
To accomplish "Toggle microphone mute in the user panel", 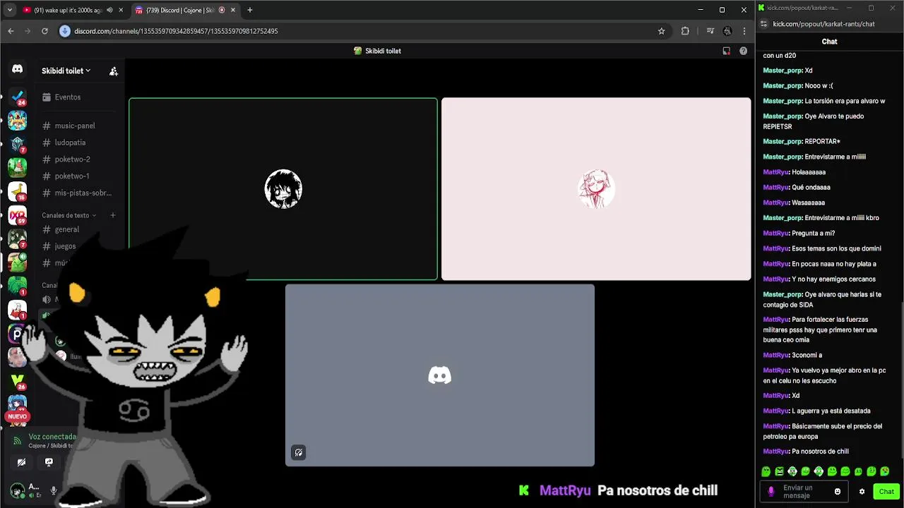I will pyautogui.click(x=53, y=490).
